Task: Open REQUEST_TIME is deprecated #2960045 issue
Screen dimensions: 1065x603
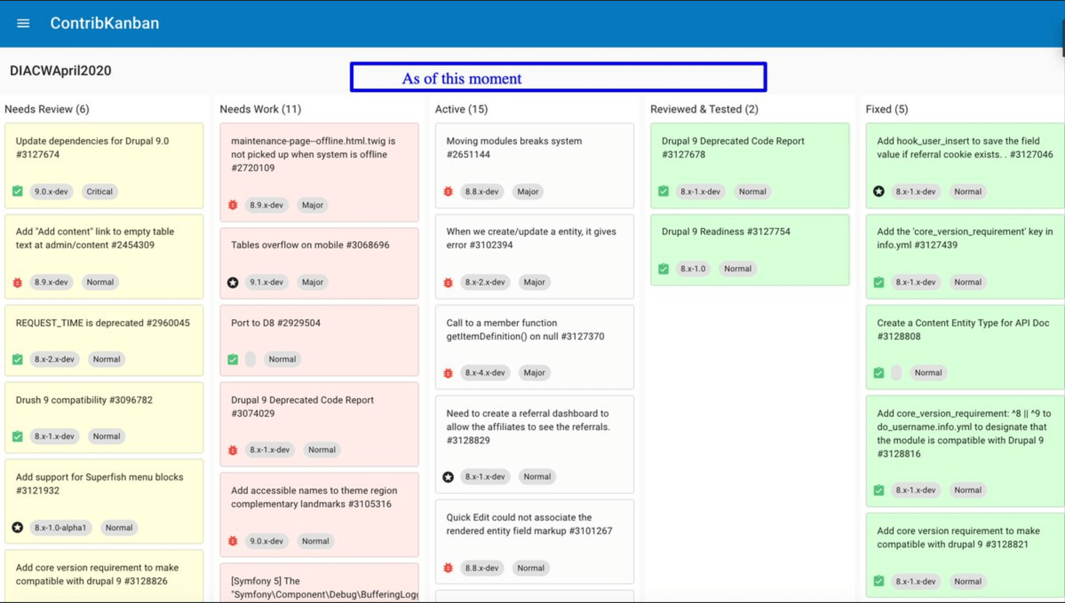Action: click(102, 323)
